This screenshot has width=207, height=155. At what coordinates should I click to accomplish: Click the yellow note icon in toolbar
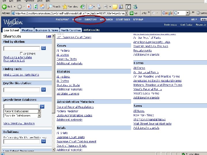115,7
